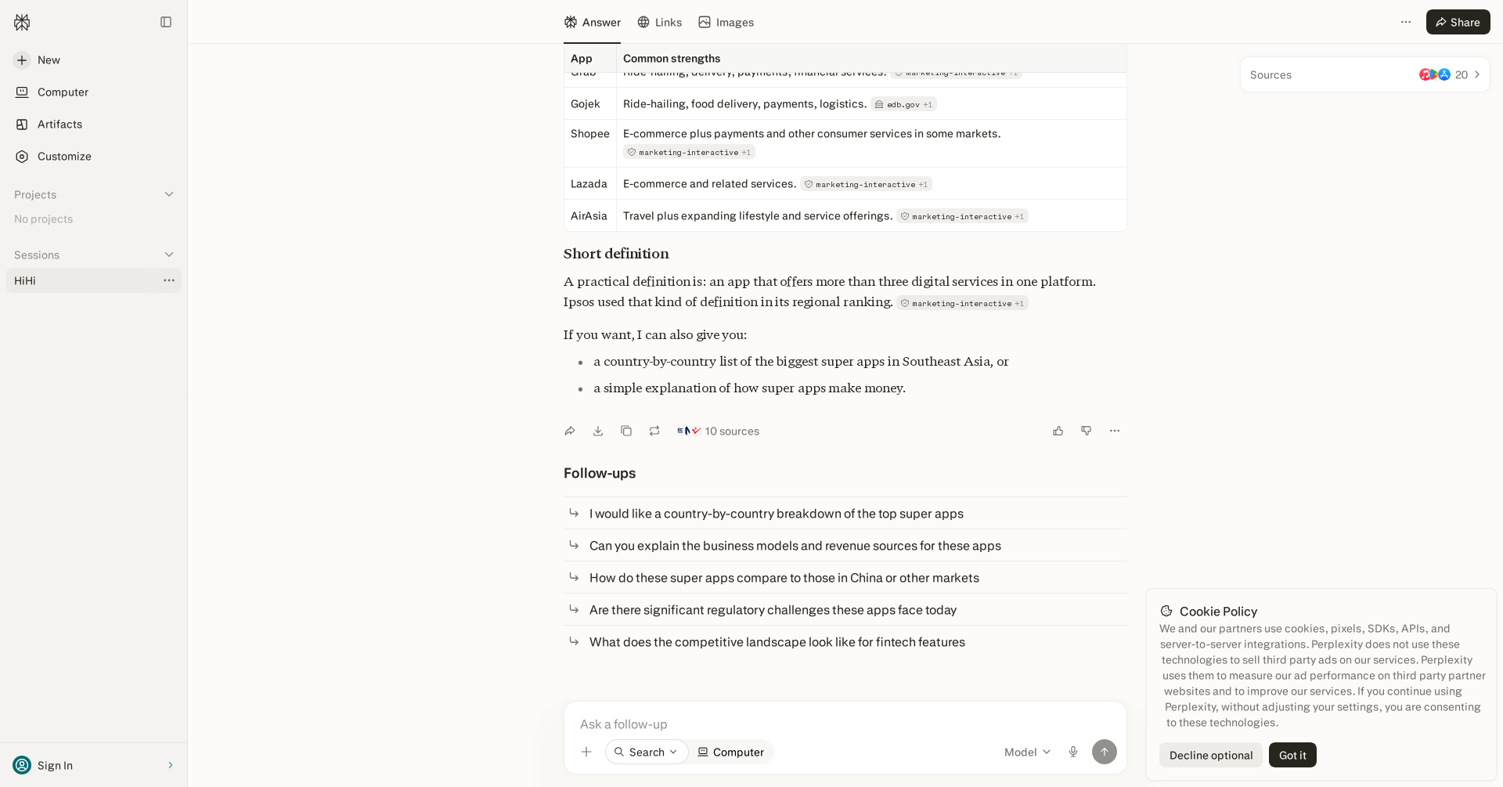Screen dimensions: 1503x787
Task: Copy the answer with the copy icon
Action: 626,431
